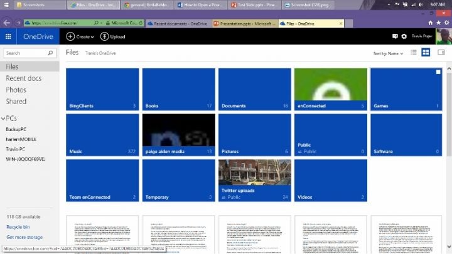The image size is (452, 254).
Task: Open the paige aiden media folder
Action: (x=179, y=135)
